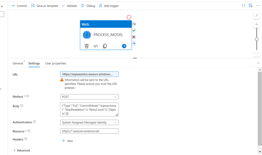Select green checkmark success dependency handle
This screenshot has height=155, width=262.
(x=134, y=31)
